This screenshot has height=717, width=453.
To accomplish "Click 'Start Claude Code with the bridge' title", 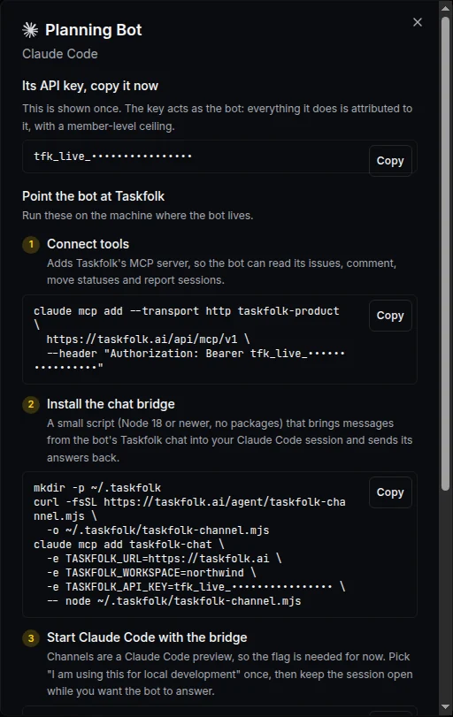I will click(147, 637).
